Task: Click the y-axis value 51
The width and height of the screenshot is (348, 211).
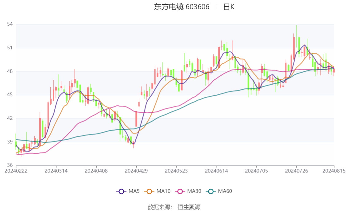Action: coord(10,48)
